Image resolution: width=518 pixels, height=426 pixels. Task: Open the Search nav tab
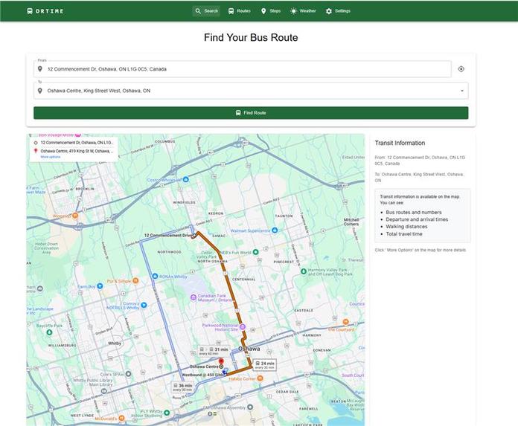click(x=206, y=11)
